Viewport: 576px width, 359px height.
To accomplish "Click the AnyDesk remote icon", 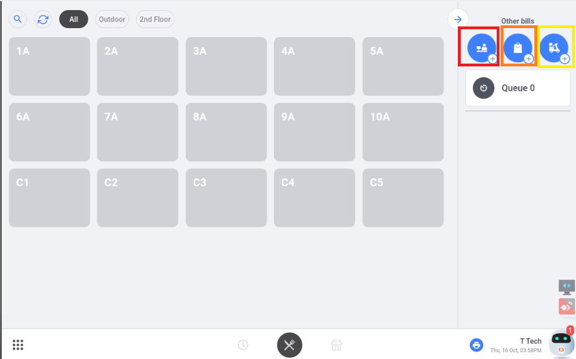I will tap(566, 306).
